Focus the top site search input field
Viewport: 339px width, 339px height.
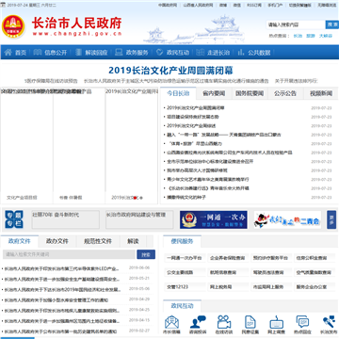click(296, 24)
